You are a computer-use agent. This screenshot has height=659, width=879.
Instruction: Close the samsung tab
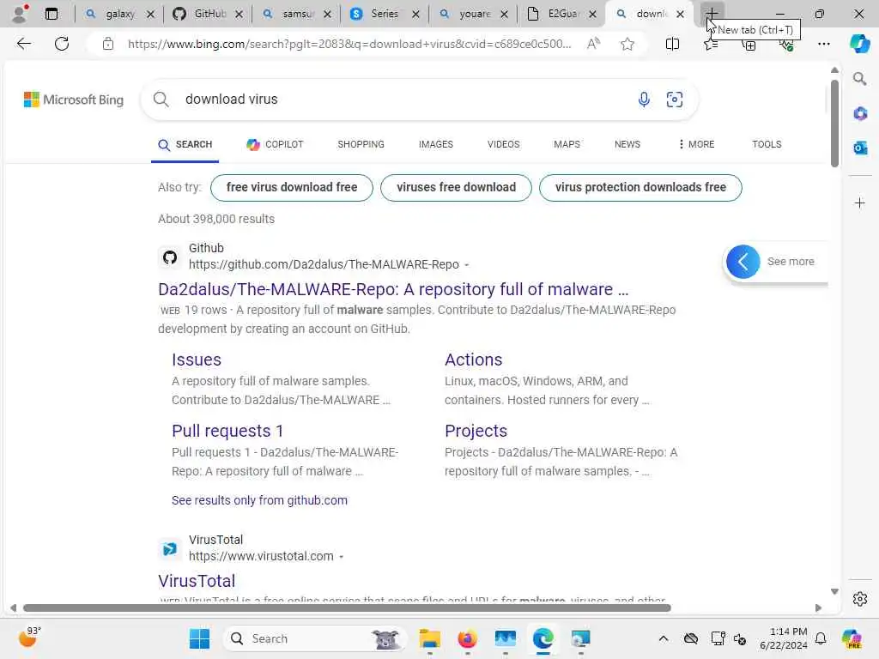coord(327,14)
